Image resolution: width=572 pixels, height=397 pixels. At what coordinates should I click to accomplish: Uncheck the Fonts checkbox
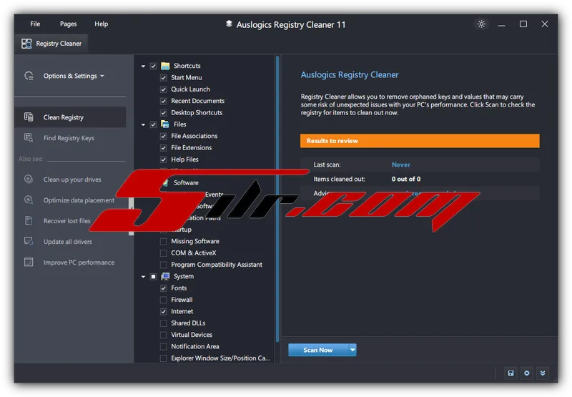[164, 288]
